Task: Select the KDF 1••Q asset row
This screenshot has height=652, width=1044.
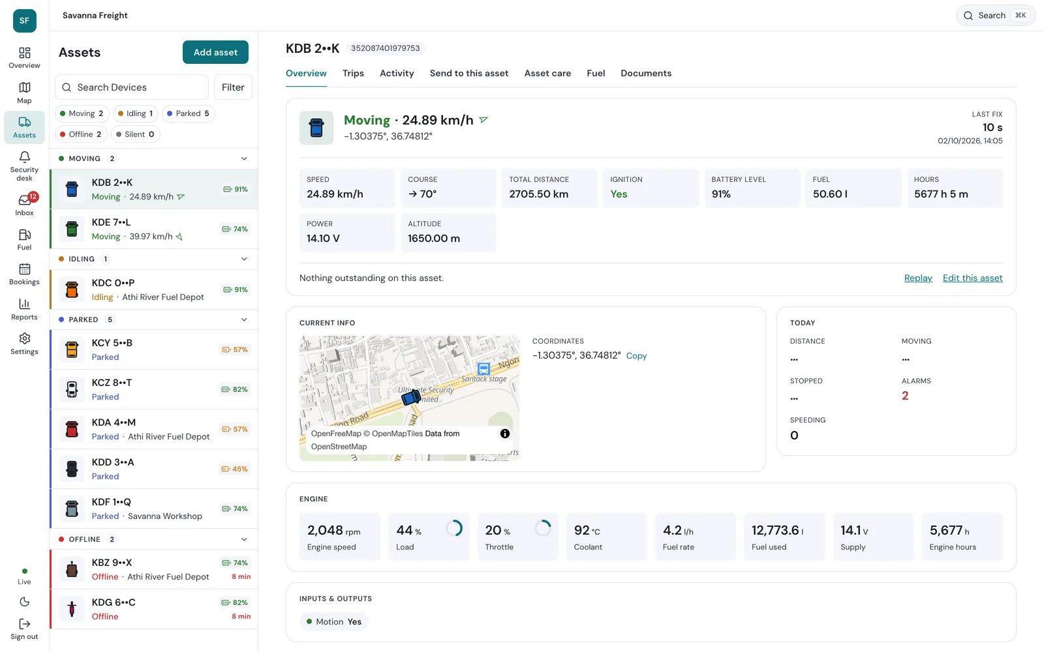Action: point(154,509)
